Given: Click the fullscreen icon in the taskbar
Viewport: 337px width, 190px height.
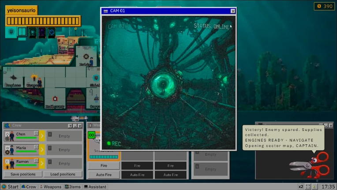Looking at the screenshot, I should 308,186.
